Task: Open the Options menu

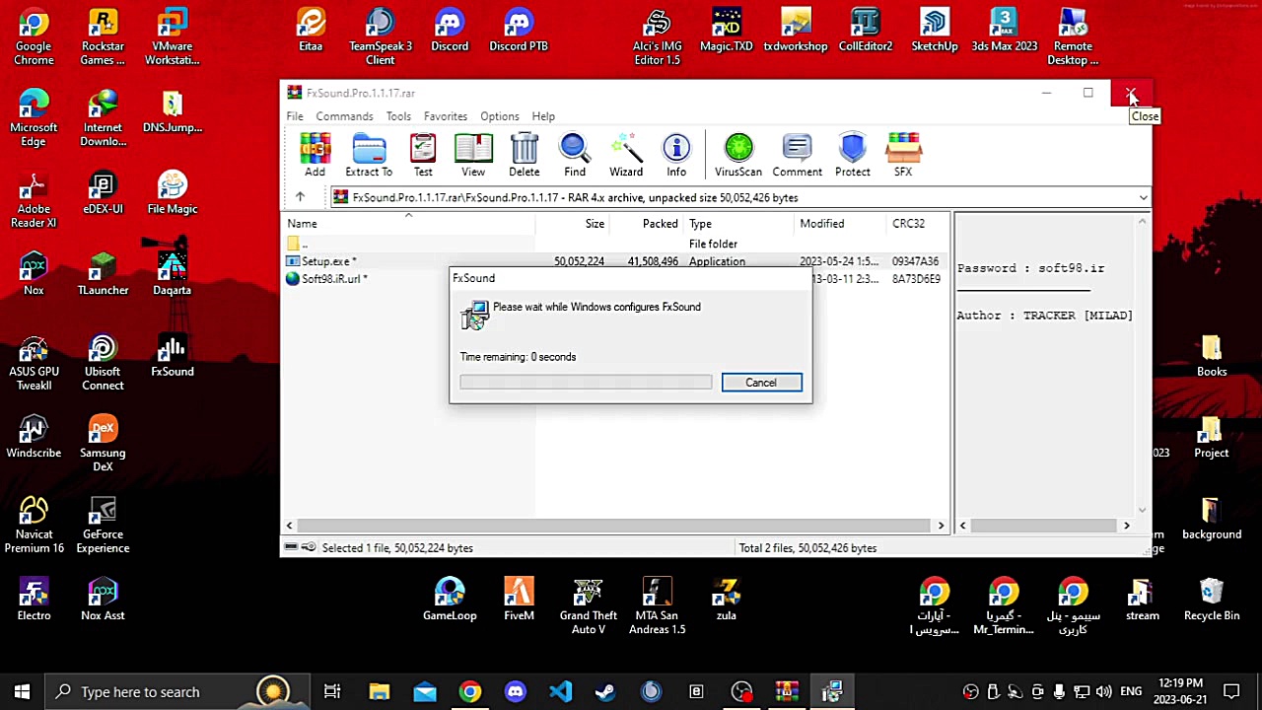Action: coord(500,116)
